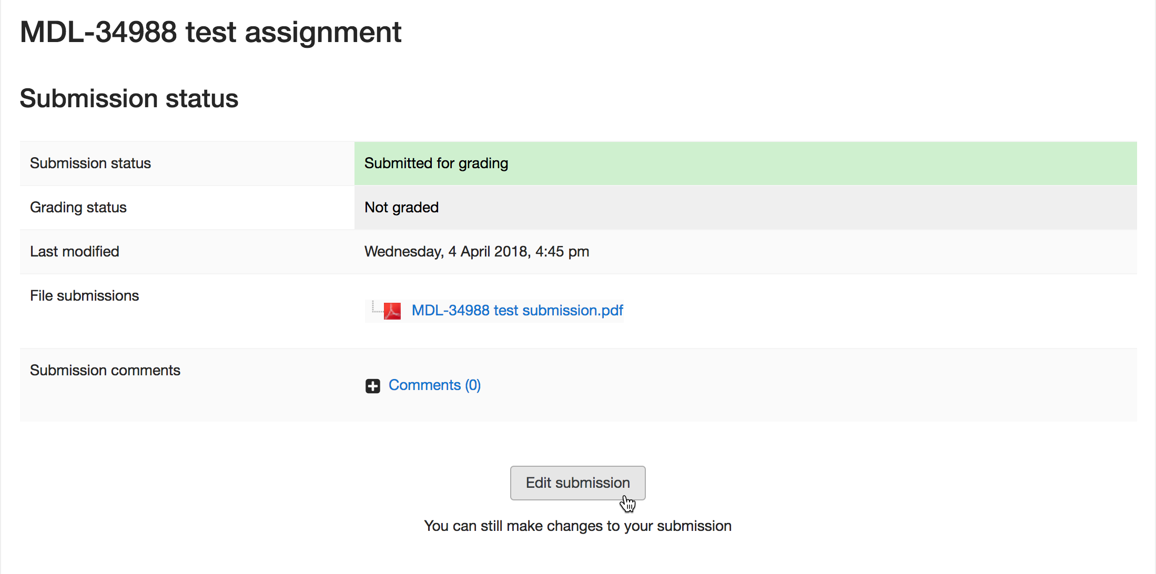Click the MDL-34988 test assignment heading
The width and height of the screenshot is (1156, 574).
point(210,32)
